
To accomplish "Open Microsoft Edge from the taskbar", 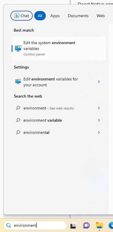I will coord(111,225).
